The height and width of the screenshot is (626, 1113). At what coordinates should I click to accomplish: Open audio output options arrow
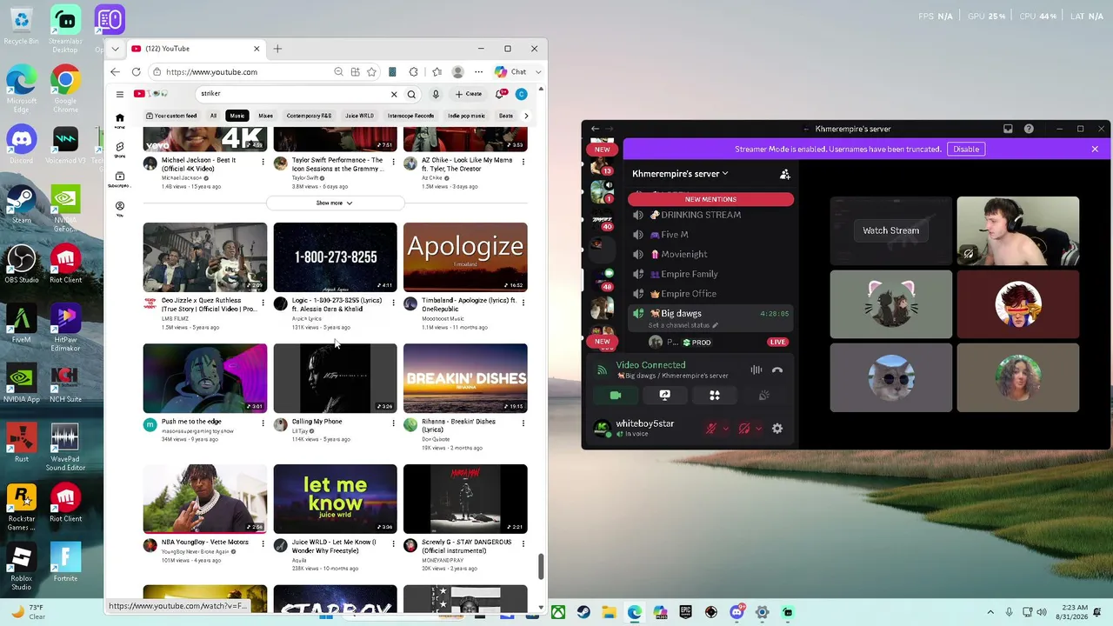[758, 429]
